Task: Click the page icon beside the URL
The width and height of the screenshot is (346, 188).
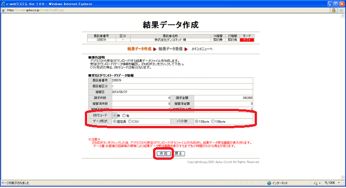Action: click(4, 10)
